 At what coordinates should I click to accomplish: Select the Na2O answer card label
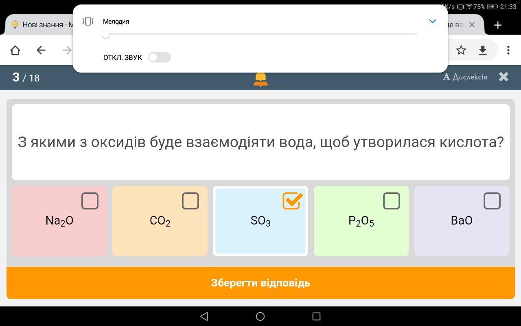coord(59,221)
